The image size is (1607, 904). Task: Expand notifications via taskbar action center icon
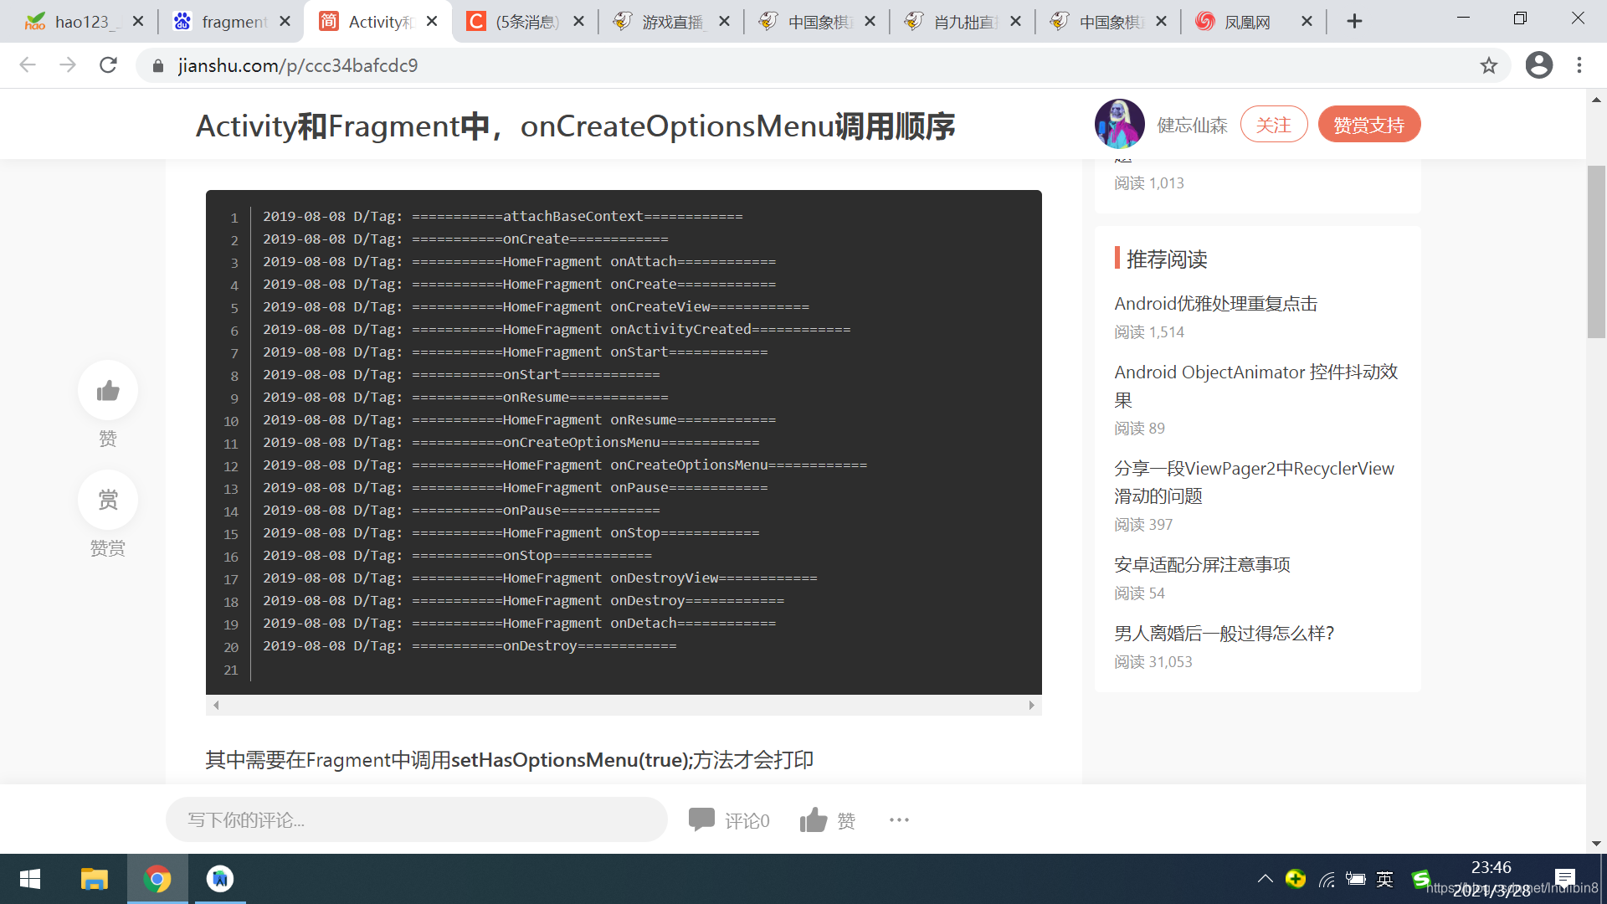coord(1567,879)
